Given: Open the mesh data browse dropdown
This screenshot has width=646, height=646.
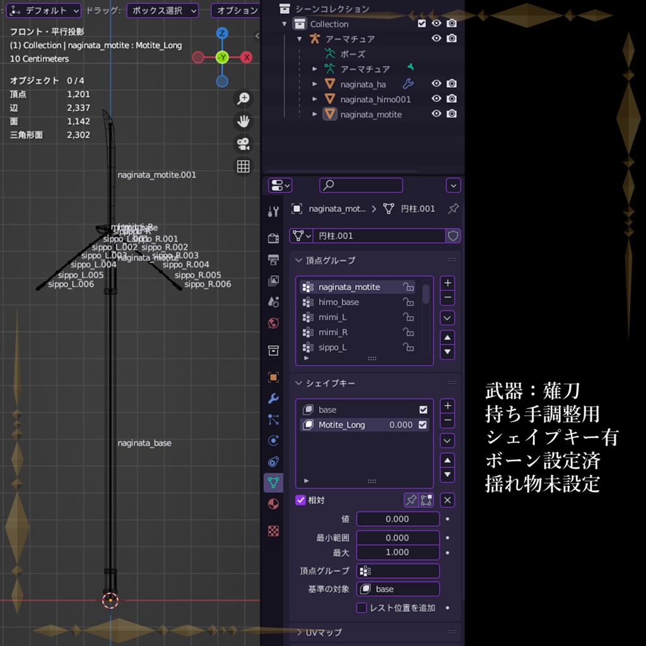Looking at the screenshot, I should pos(301,236).
